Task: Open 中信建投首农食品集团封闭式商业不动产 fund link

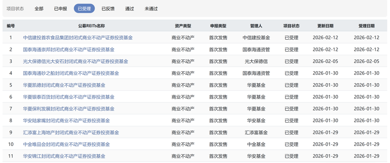Action: (x=78, y=38)
